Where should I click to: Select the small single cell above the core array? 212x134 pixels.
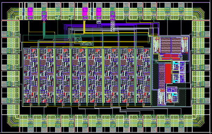(x=78, y=39)
